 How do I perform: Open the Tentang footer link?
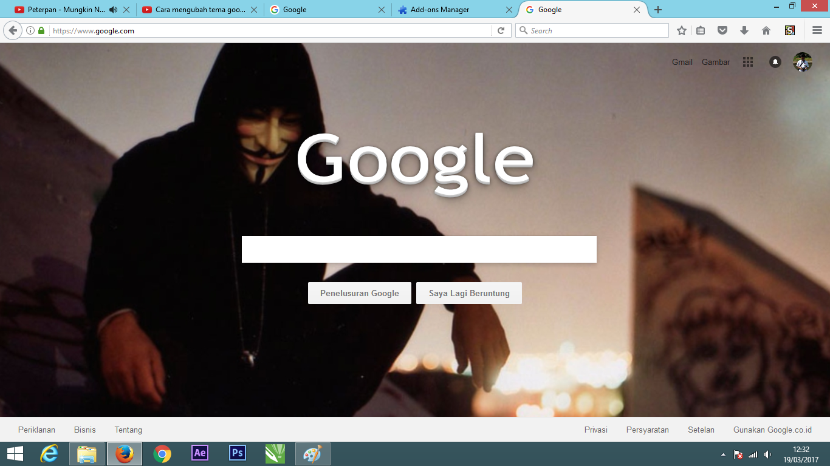[x=128, y=430]
